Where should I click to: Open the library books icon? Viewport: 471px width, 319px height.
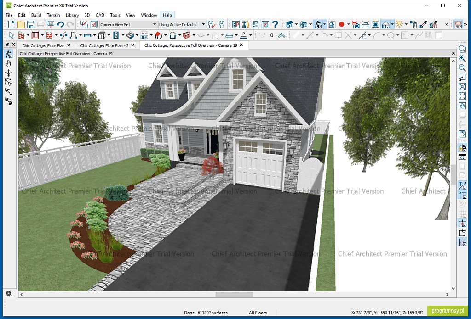[246, 24]
